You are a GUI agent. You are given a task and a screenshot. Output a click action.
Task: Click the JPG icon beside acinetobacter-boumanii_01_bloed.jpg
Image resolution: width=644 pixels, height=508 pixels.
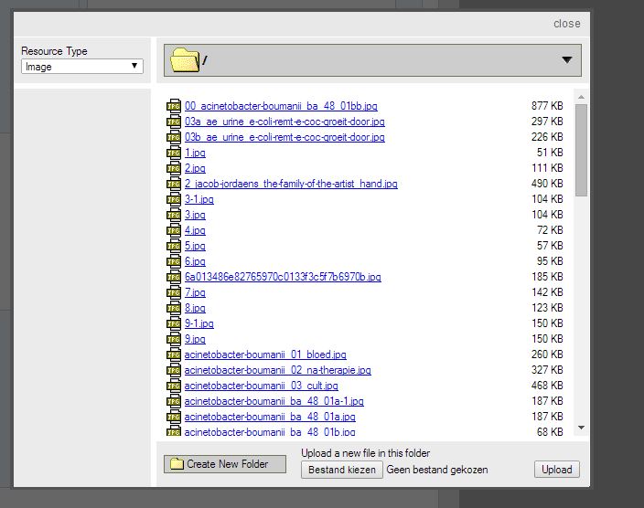173,355
